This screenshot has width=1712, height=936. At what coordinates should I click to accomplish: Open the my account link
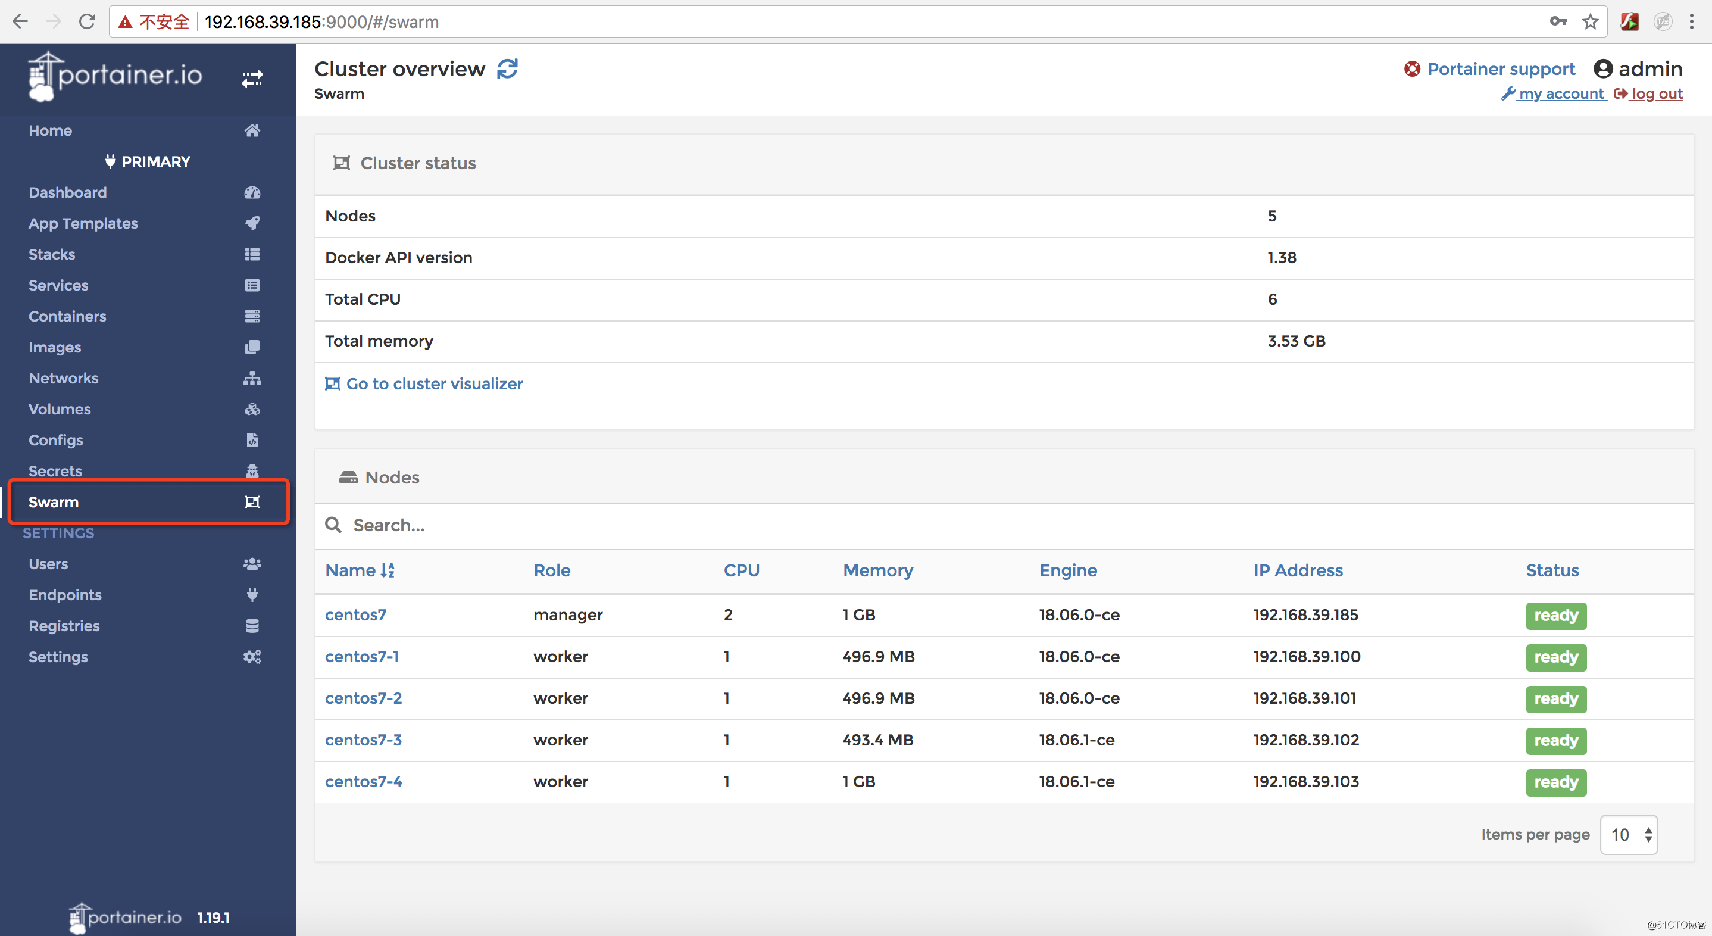pos(1554,93)
